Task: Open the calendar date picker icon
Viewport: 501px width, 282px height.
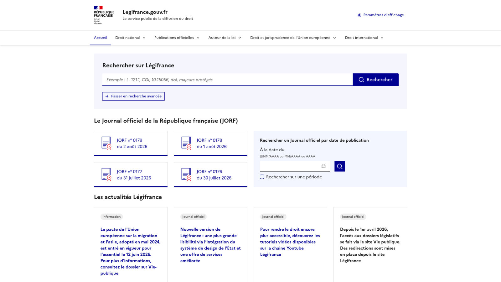Action: 323,166
